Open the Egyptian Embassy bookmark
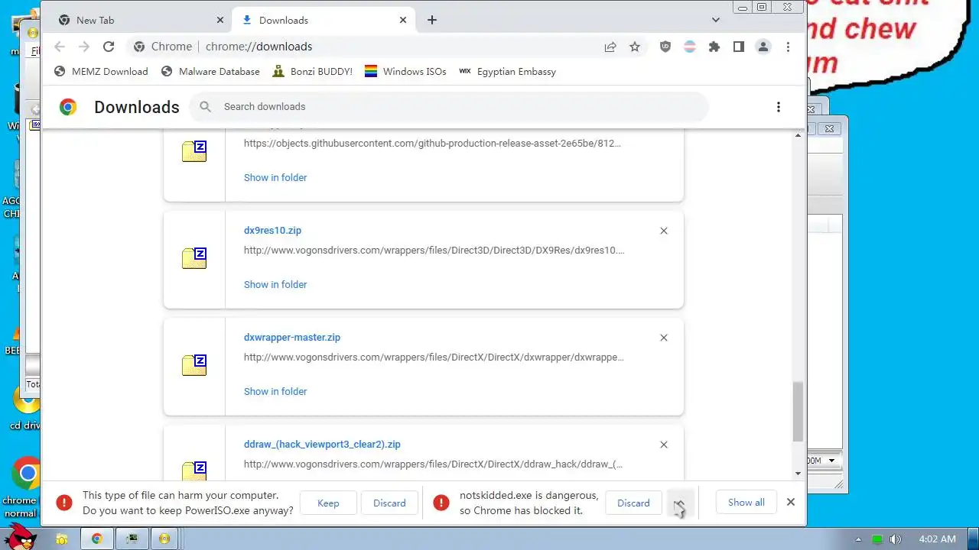Screen dimensions: 979x550 coord(508,72)
